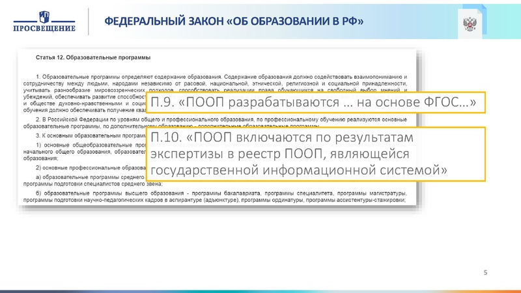
Task: Click paragraph 2 beginning «В Российской Федерации по уровням»
Action: coord(215,123)
